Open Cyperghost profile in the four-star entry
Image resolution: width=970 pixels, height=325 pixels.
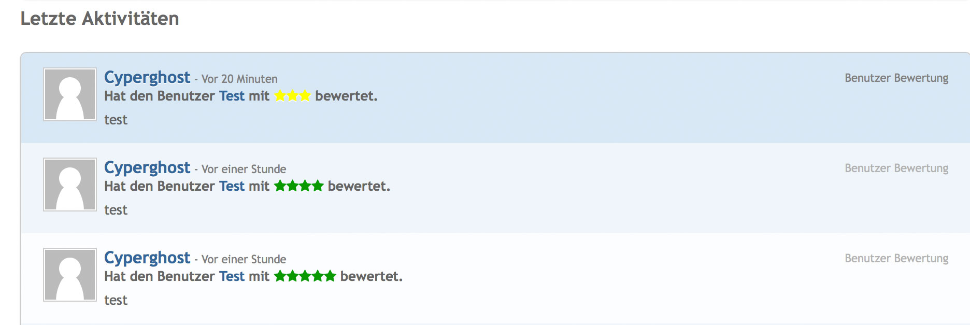147,168
